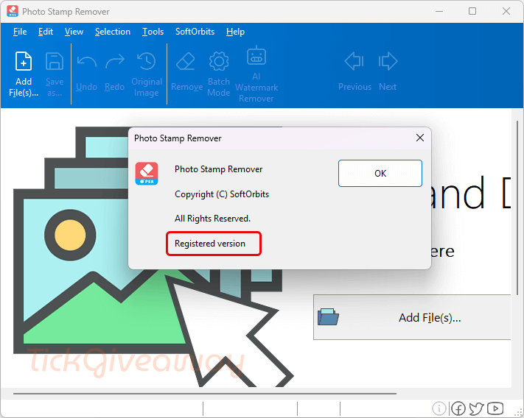Minimize the main application window

tap(439, 11)
